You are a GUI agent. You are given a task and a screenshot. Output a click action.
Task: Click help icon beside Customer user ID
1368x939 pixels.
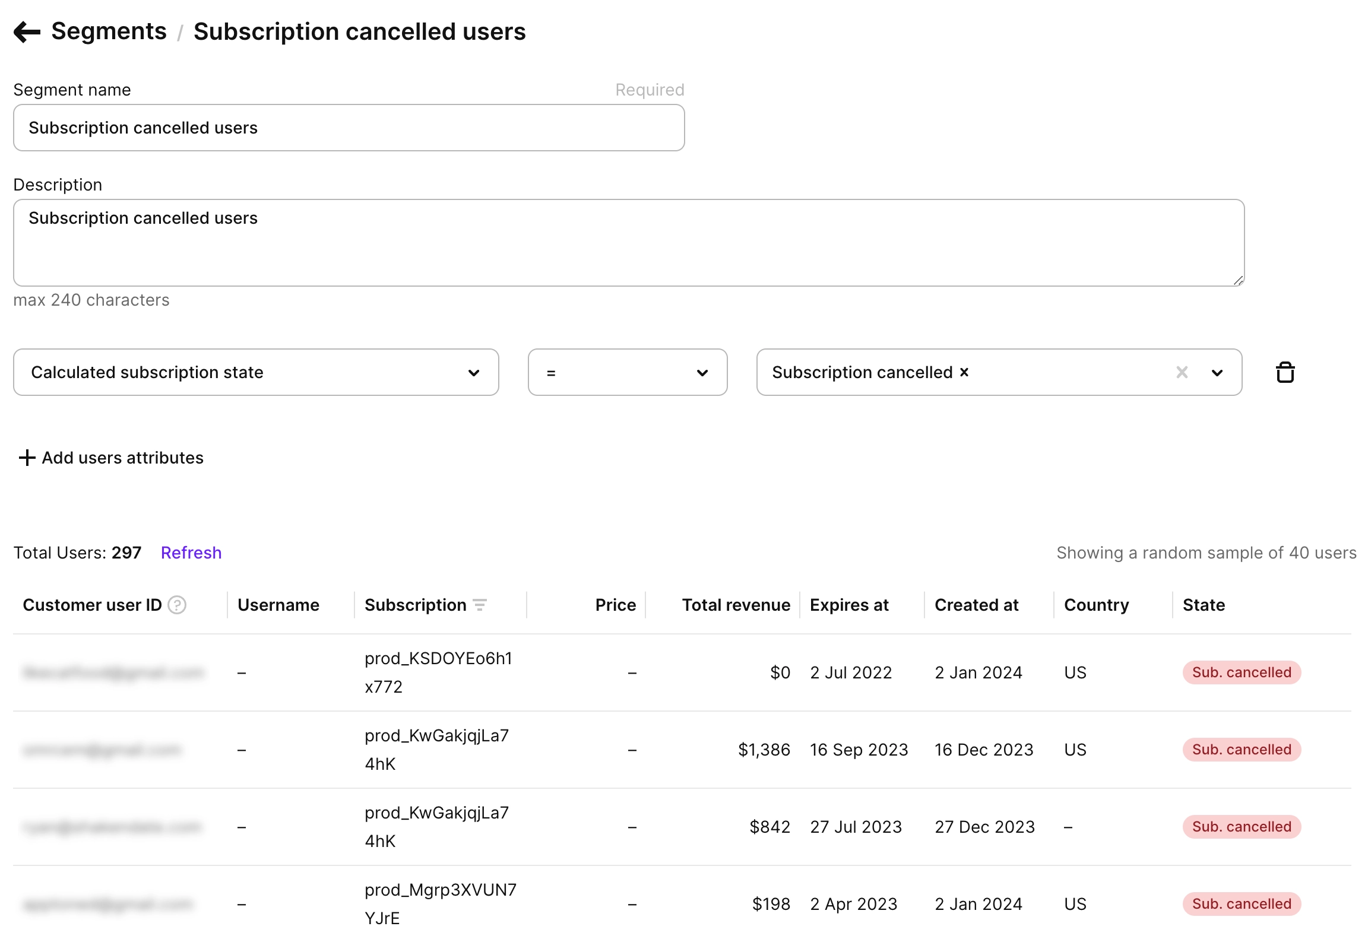pyautogui.click(x=177, y=605)
